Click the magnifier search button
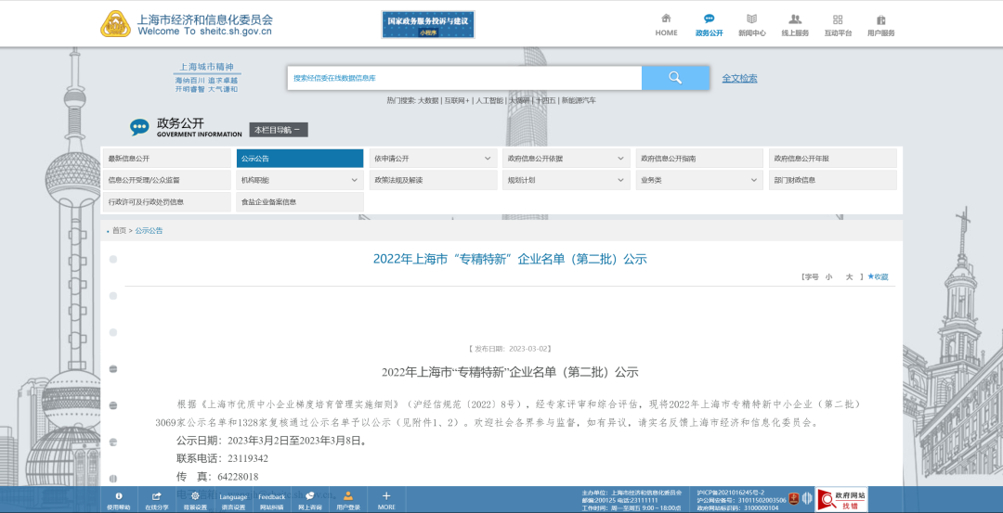1003x513 pixels. pyautogui.click(x=675, y=78)
